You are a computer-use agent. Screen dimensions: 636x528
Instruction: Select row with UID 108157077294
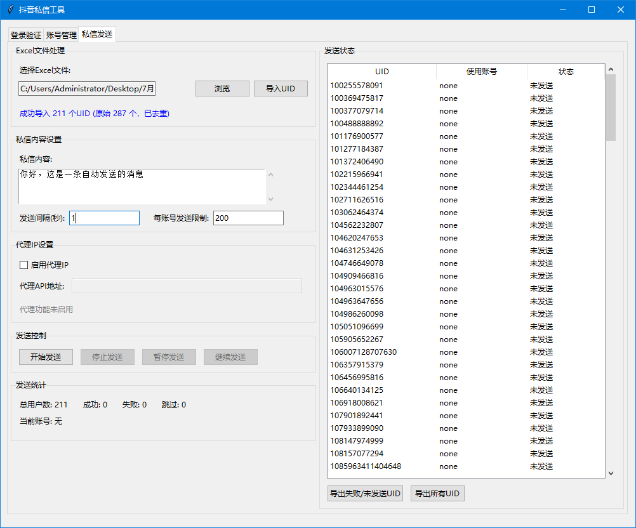(x=466, y=453)
